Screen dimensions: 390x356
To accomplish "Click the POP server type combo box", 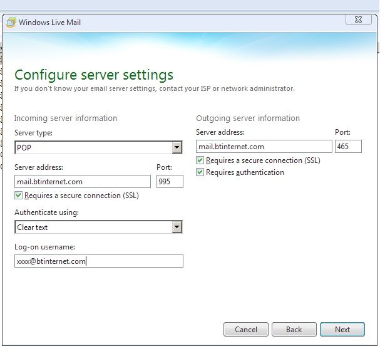I will (98, 147).
